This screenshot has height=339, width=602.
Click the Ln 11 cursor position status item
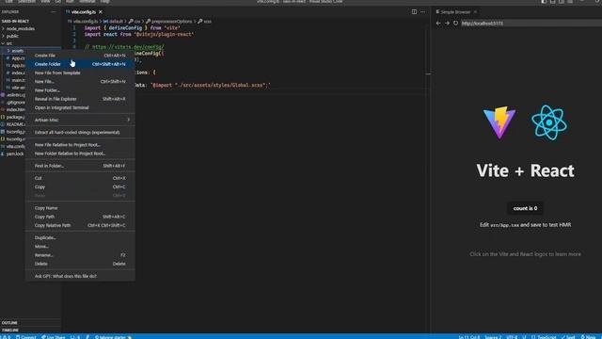[x=468, y=337]
